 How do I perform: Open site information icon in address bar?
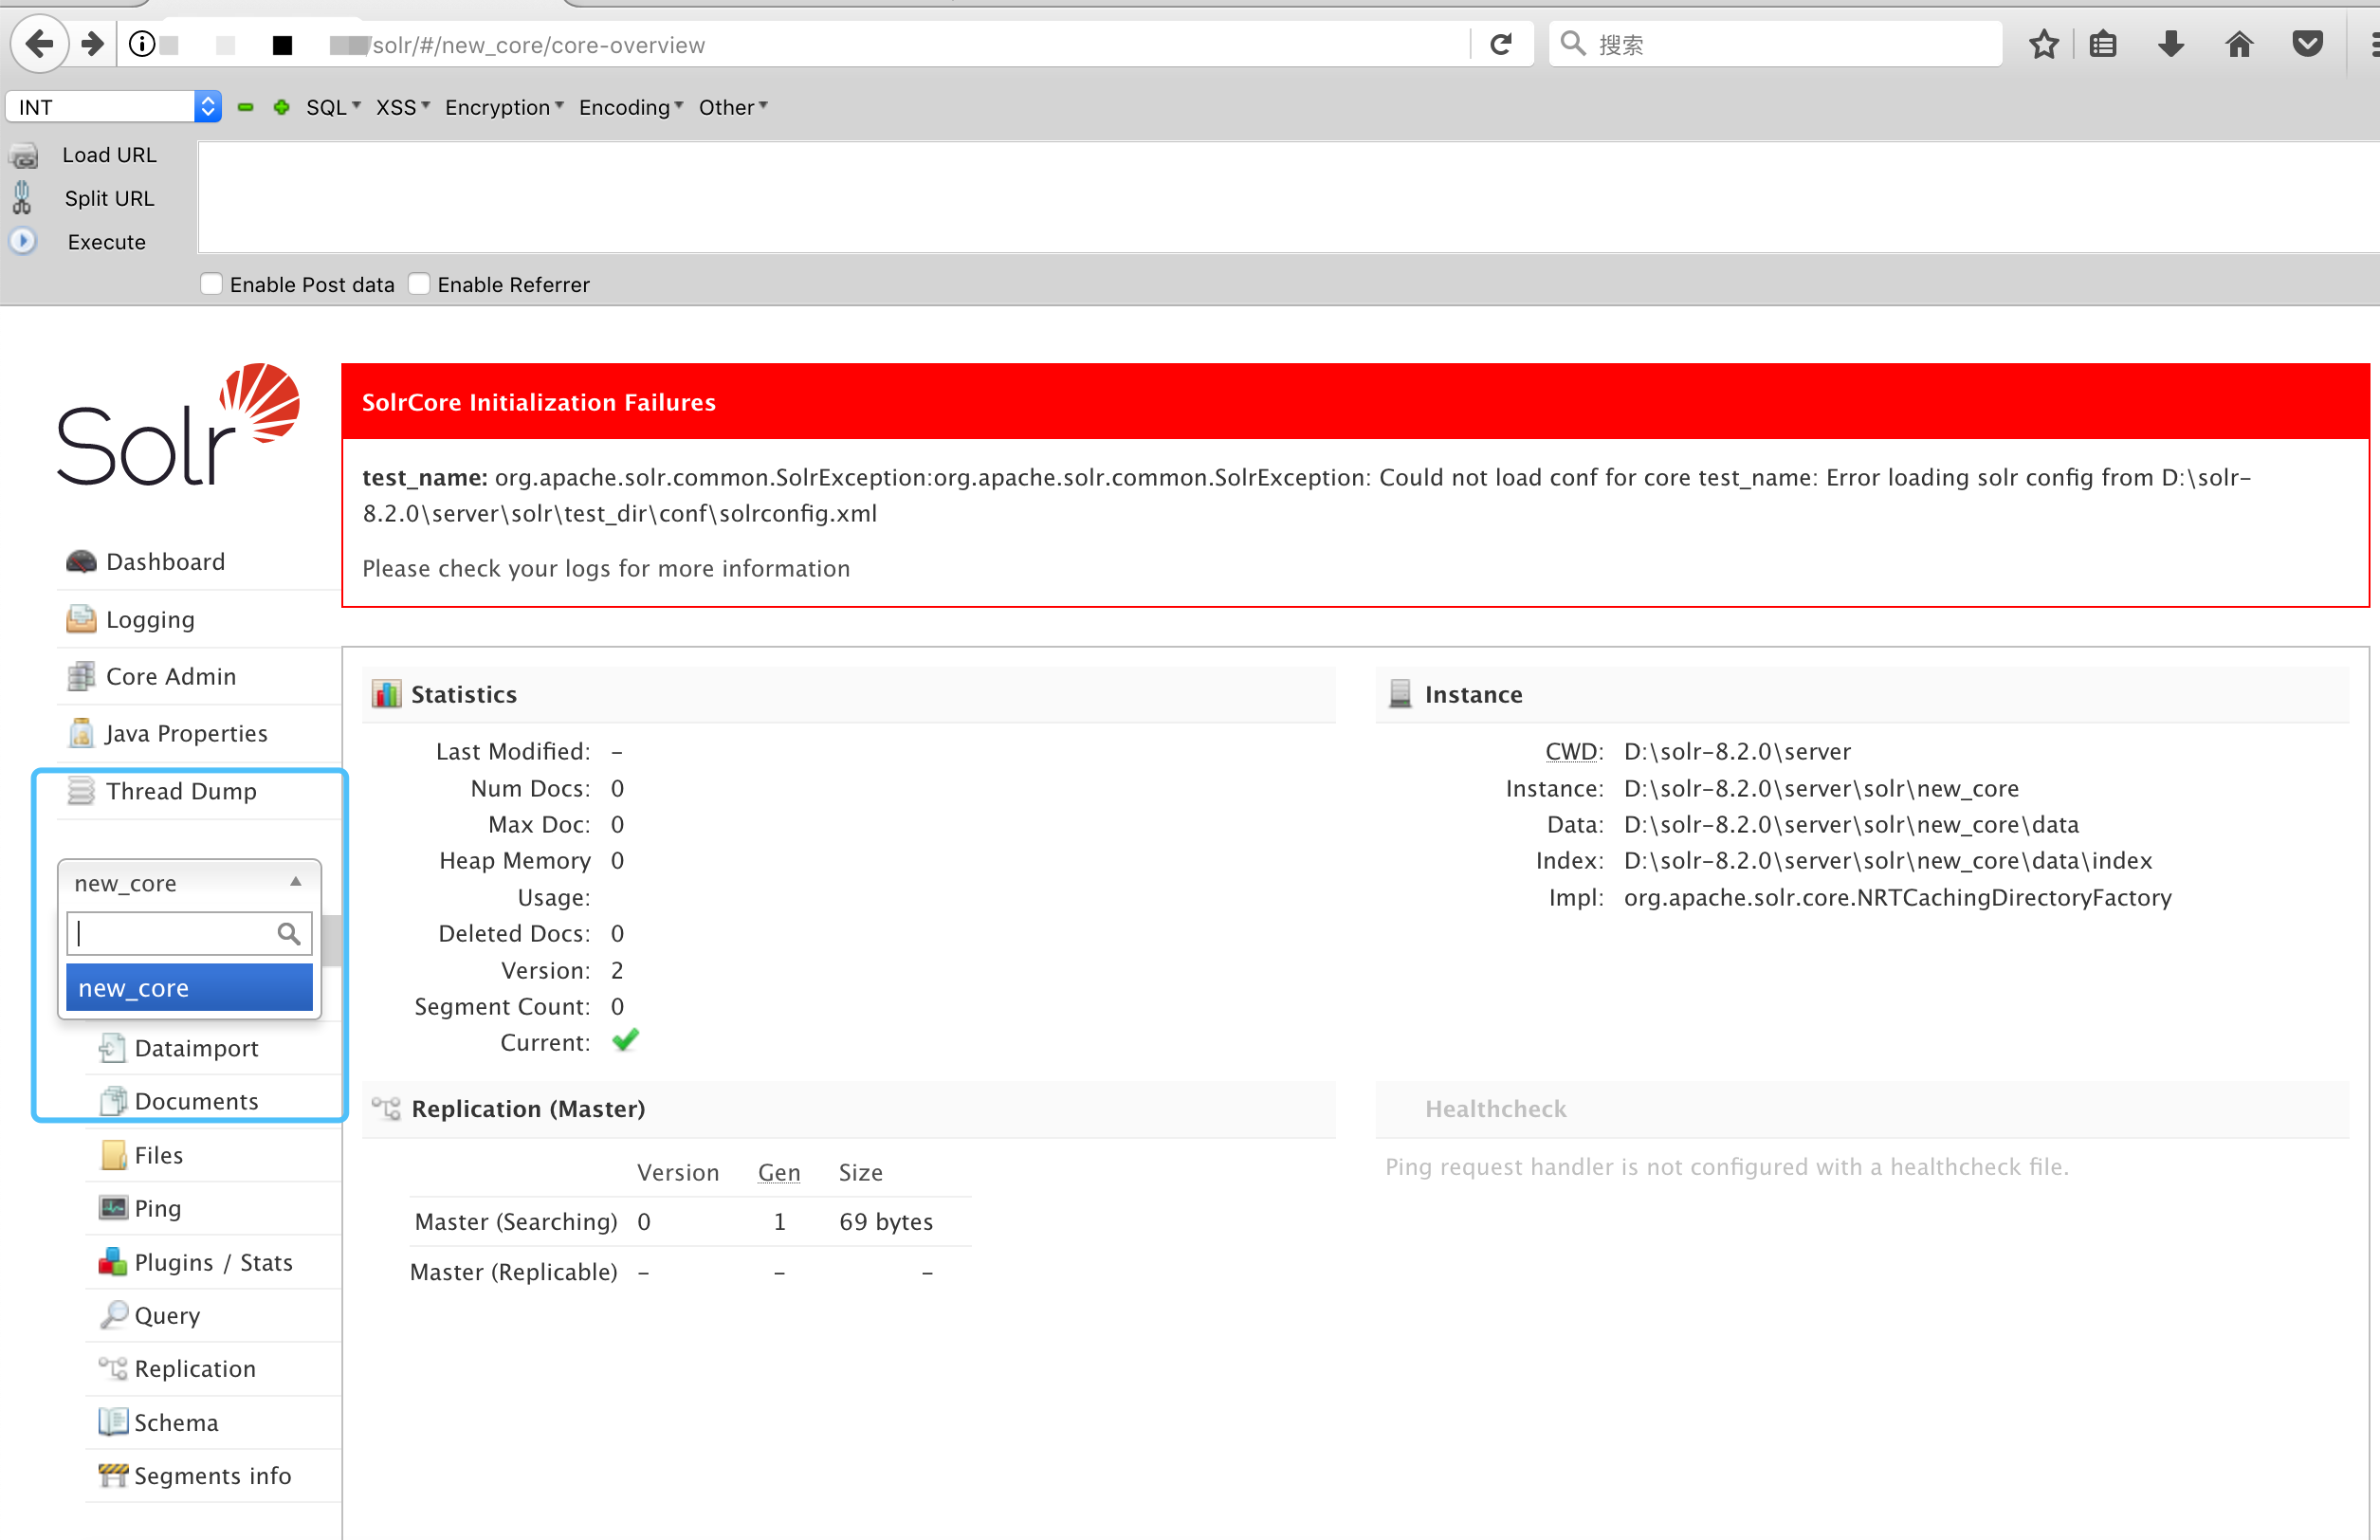[x=142, y=44]
